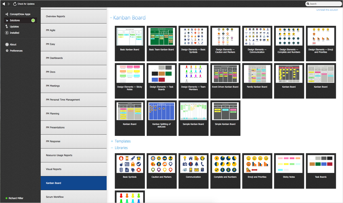Select Scrum Workflow solution
Viewport: 343px width, 203px height.
74,197
